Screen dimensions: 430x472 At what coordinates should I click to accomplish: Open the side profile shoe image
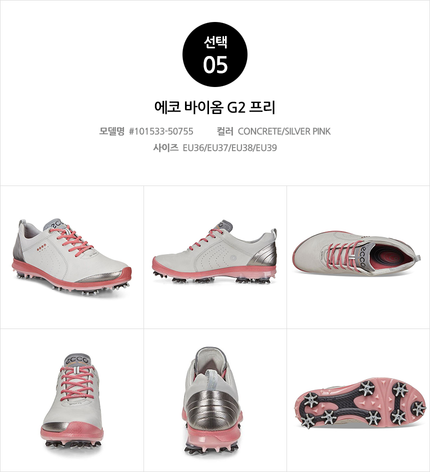[x=215, y=257]
